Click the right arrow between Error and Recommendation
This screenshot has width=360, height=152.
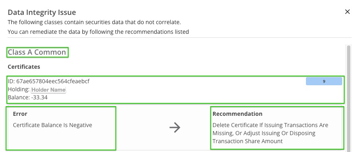175,127
